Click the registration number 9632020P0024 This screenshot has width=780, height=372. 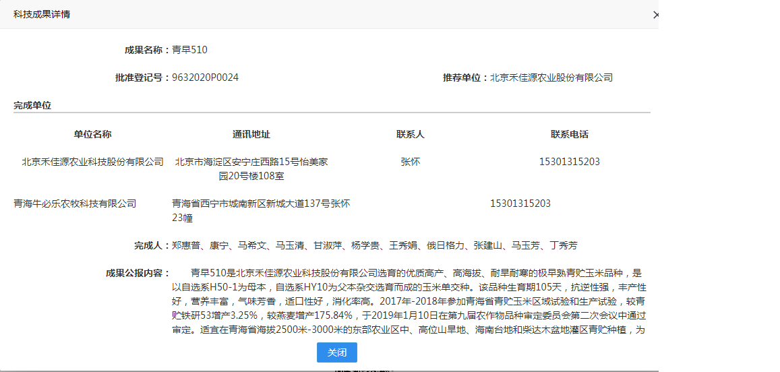tap(205, 77)
